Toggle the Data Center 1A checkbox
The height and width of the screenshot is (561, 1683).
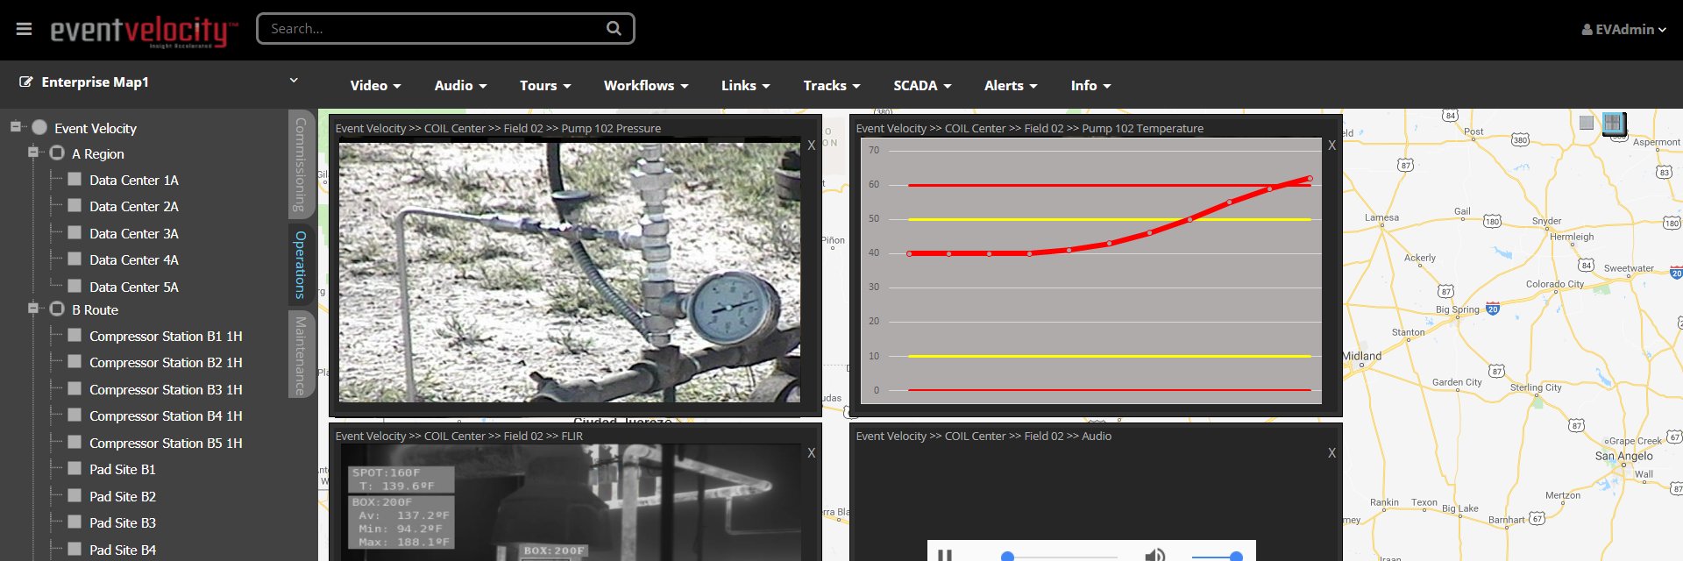click(75, 179)
